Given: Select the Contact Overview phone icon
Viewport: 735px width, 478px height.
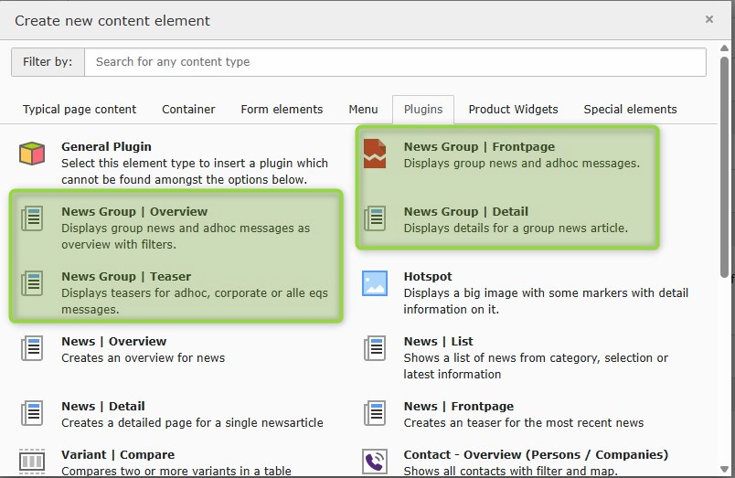Looking at the screenshot, I should [x=375, y=461].
